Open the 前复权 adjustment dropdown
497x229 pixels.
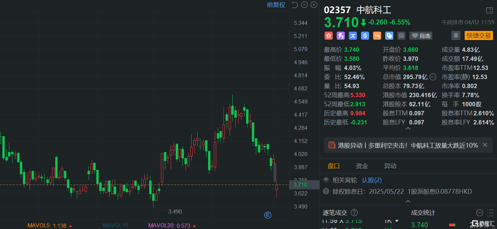(x=276, y=5)
